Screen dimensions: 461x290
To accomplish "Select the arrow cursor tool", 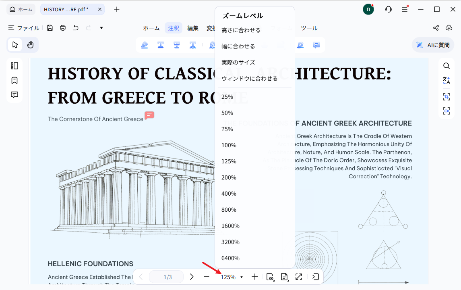I will (15, 45).
